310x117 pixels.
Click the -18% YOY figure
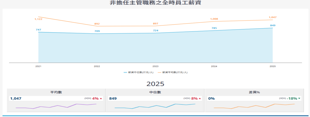[292, 99]
